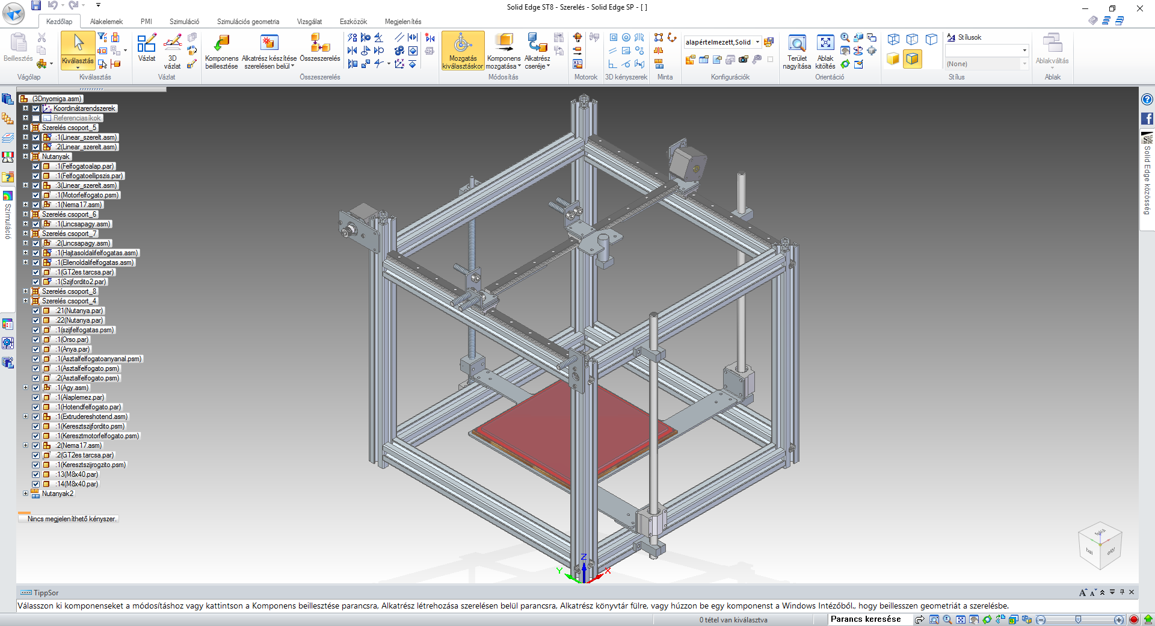Uncheck the Felfogatoalap.par visibility checkbox
This screenshot has width=1155, height=626.
coord(36,166)
